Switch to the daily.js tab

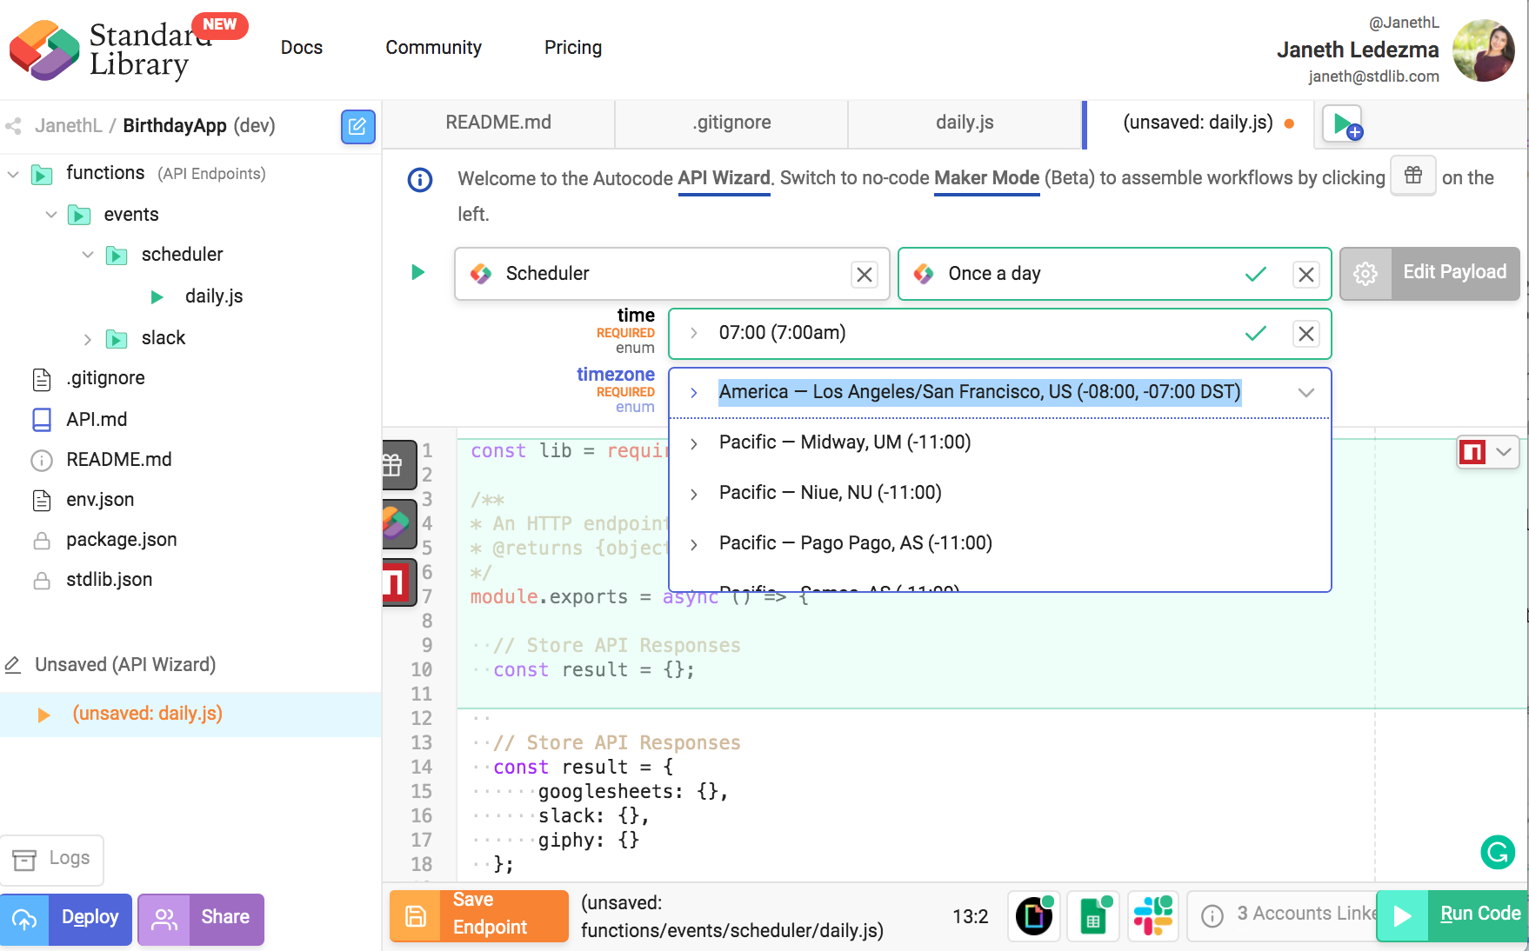965,123
